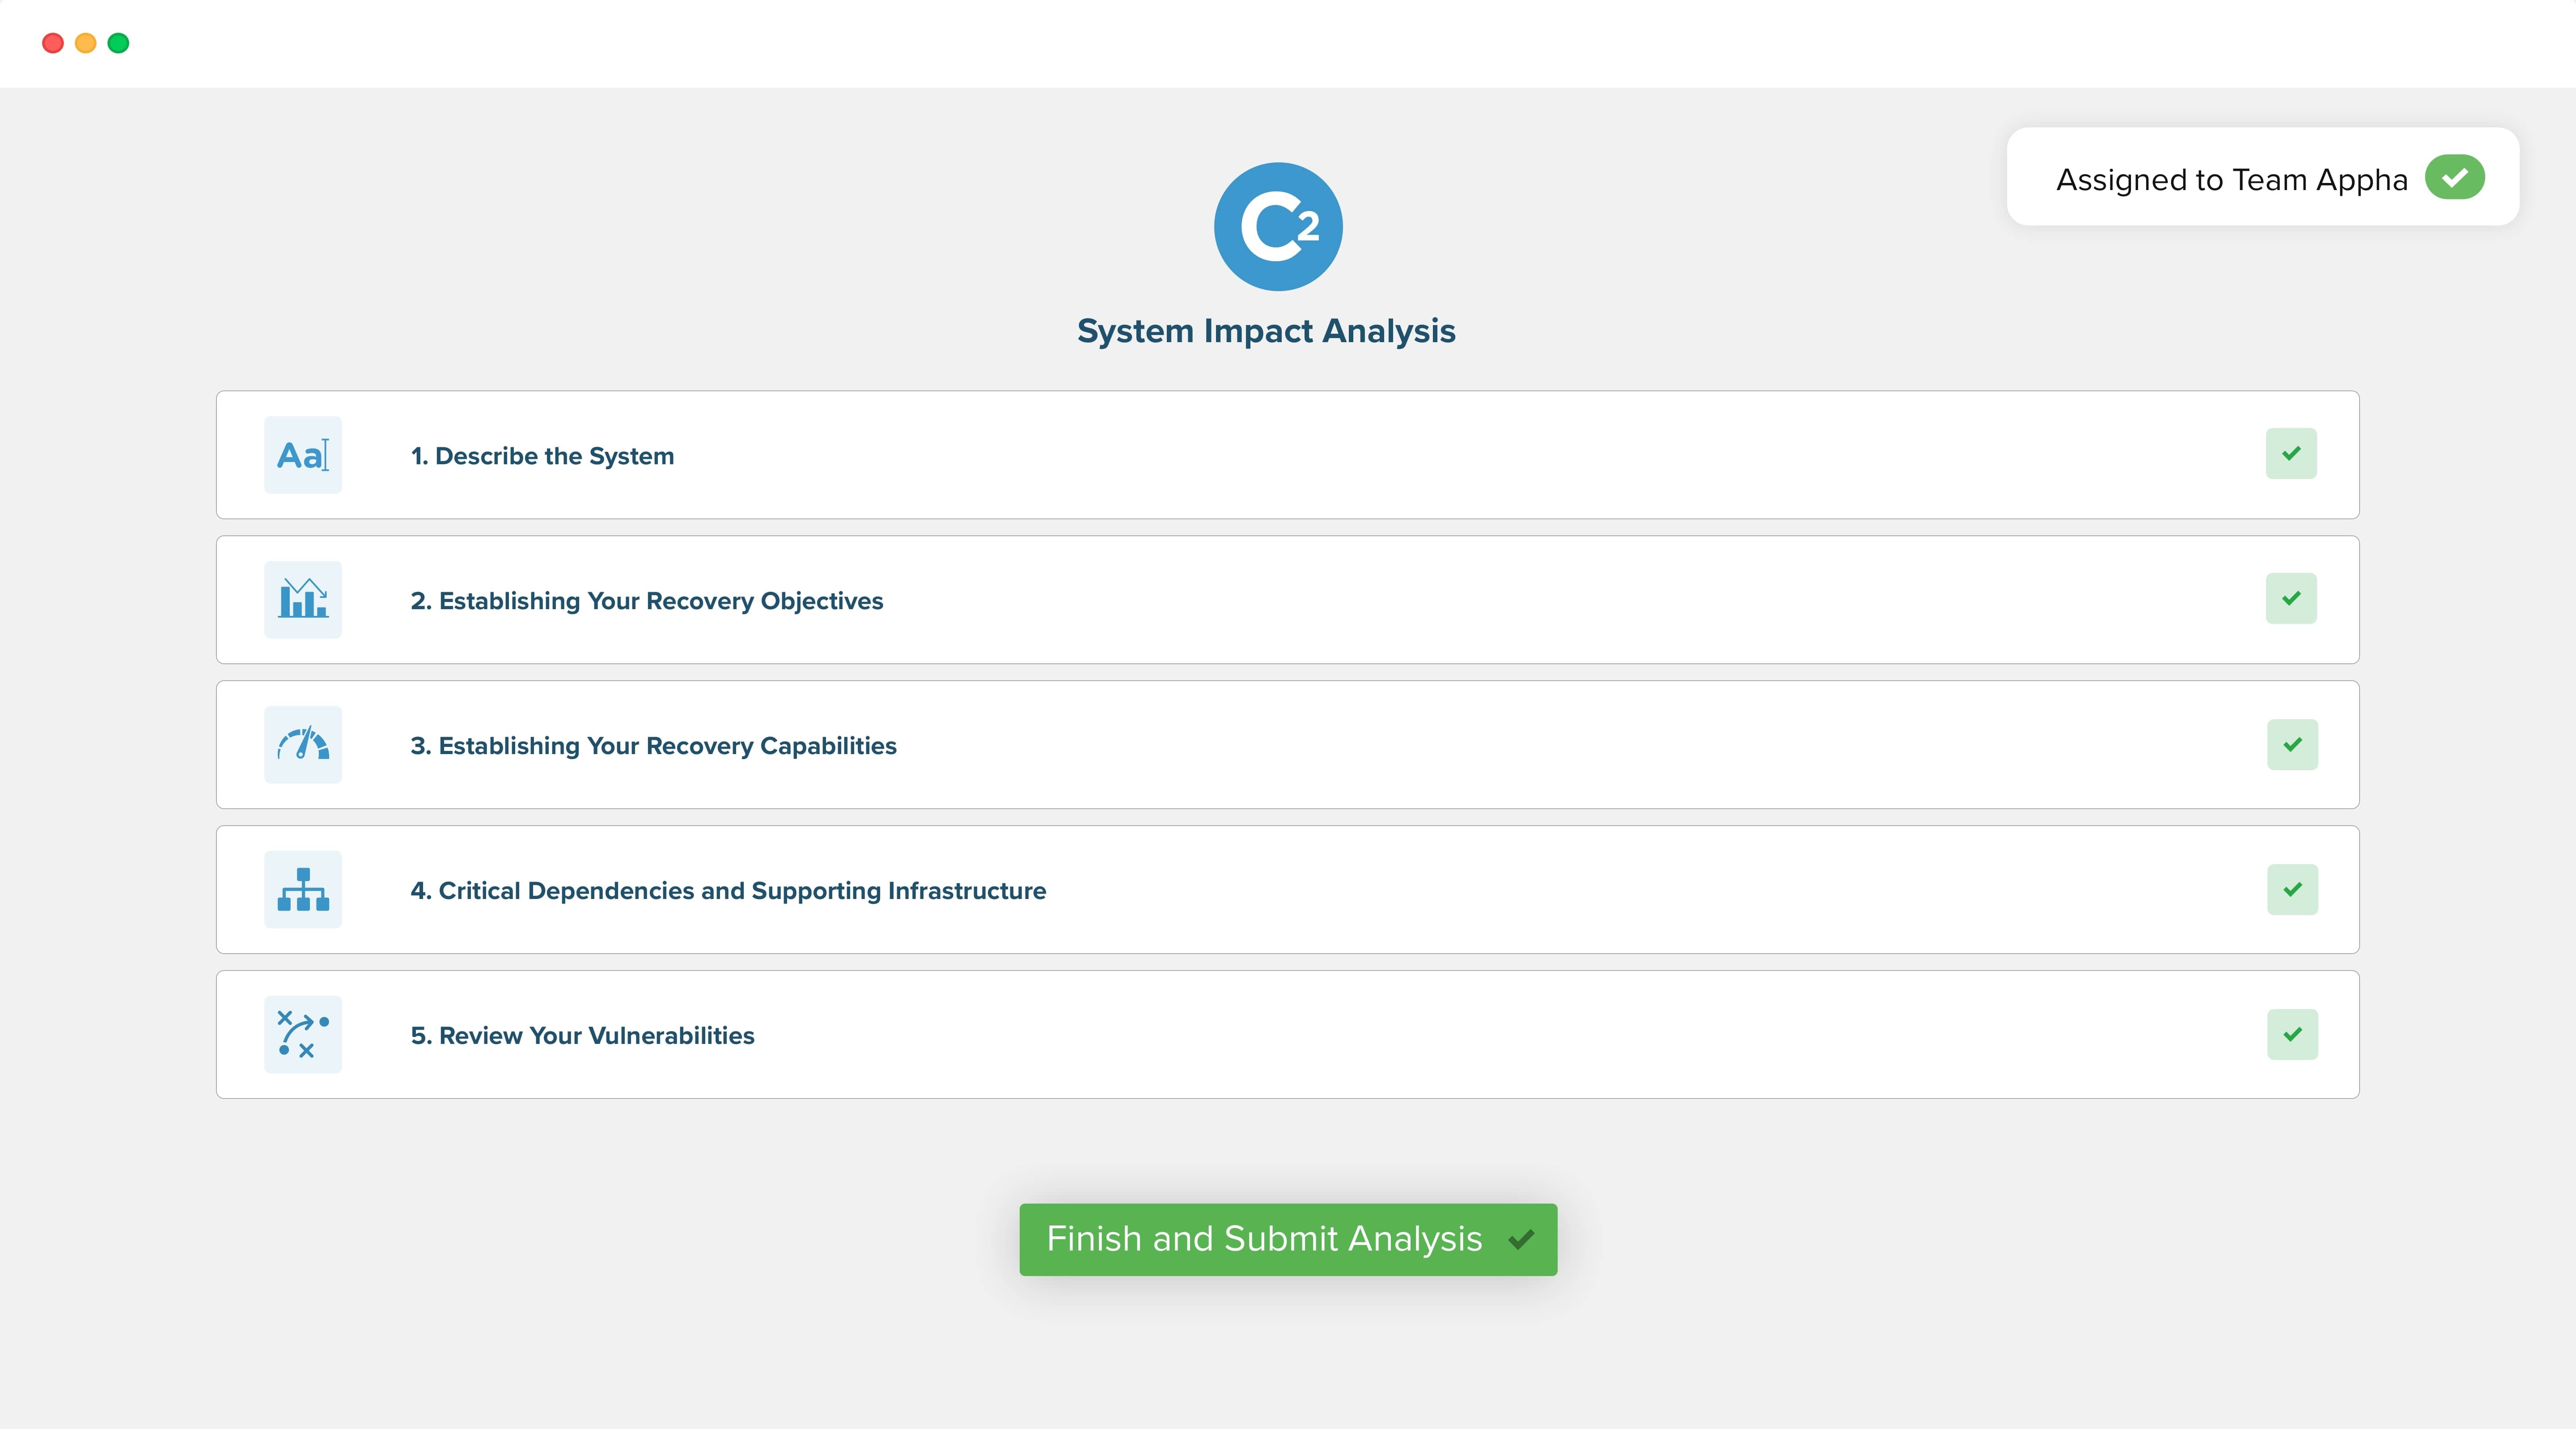
Task: Click the bar chart icon for Recovery Objectives
Action: point(303,600)
